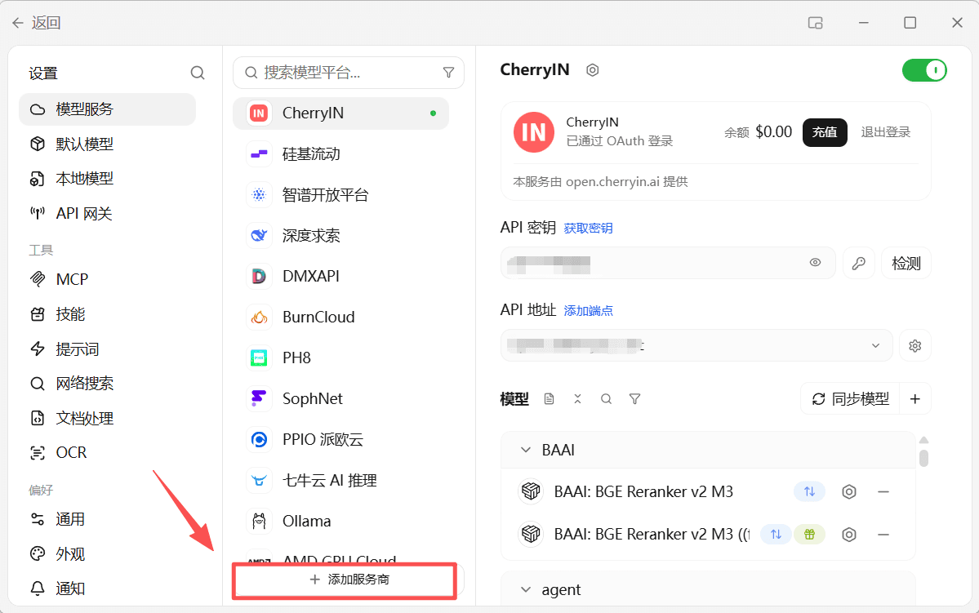Click 检测 button
The width and height of the screenshot is (979, 613).
(x=906, y=263)
